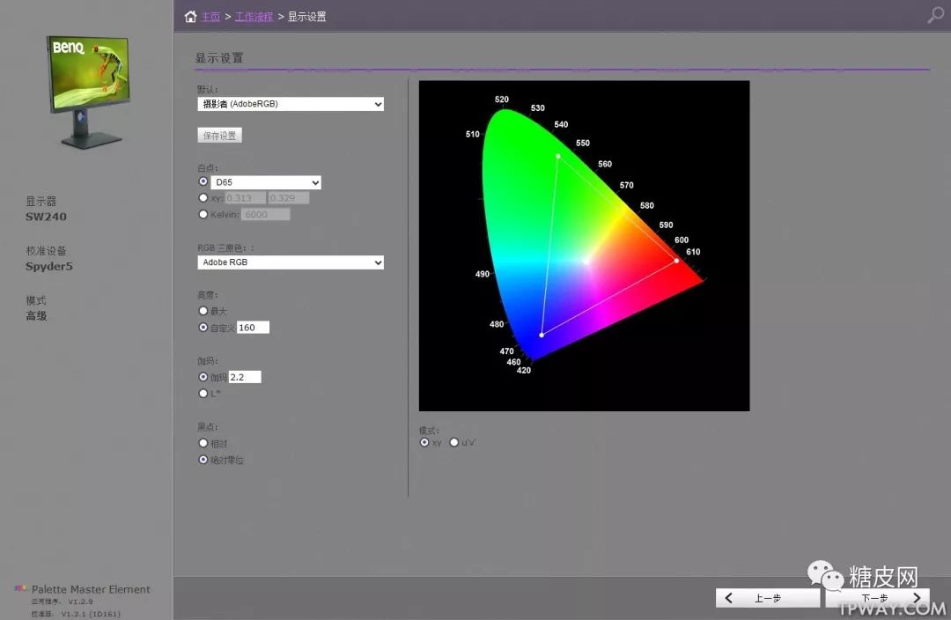Open the 工作流程 breadcrumb link
The image size is (951, 620).
pyautogui.click(x=254, y=17)
